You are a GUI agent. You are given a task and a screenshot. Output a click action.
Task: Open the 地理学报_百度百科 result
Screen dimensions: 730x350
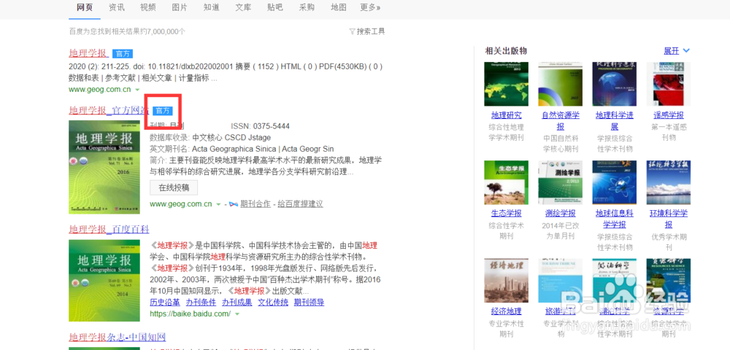[x=109, y=229]
